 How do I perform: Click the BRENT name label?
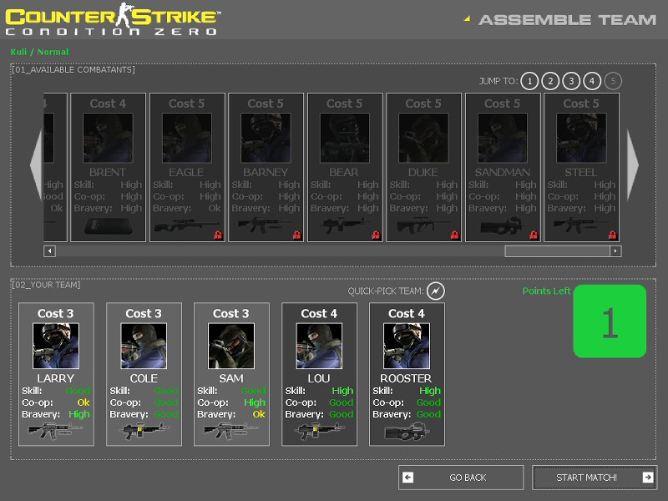tap(108, 173)
